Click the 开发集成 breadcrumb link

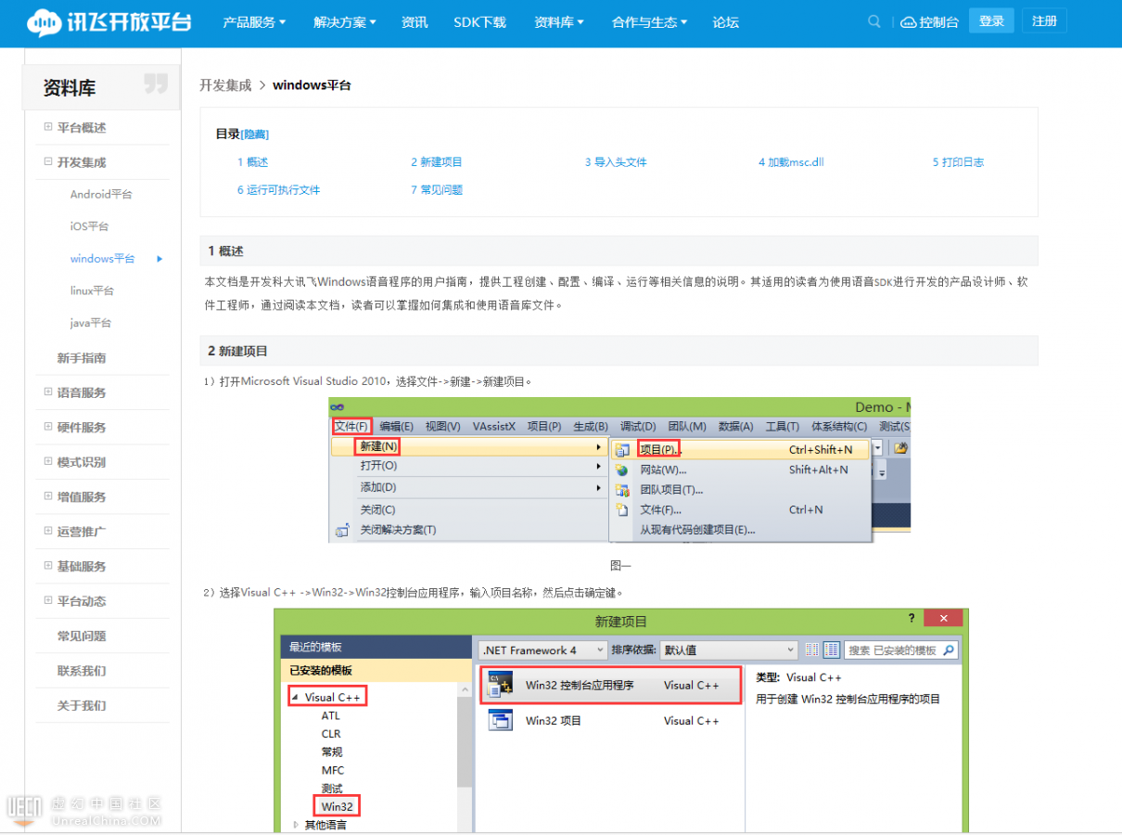pyautogui.click(x=225, y=85)
